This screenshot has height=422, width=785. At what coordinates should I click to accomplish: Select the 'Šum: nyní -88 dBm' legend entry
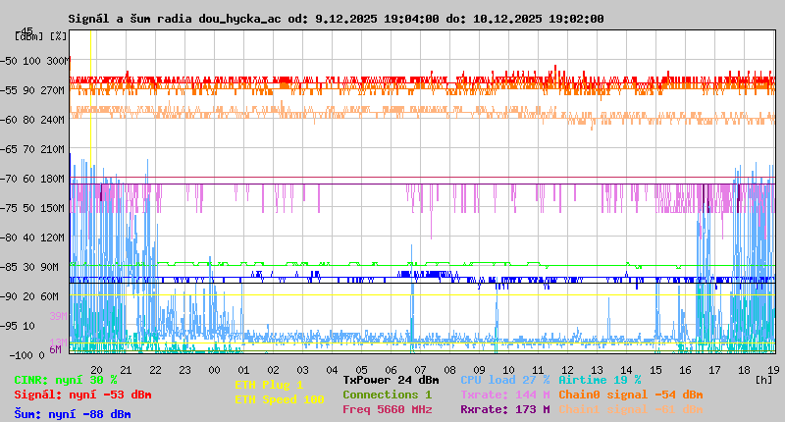(x=73, y=414)
